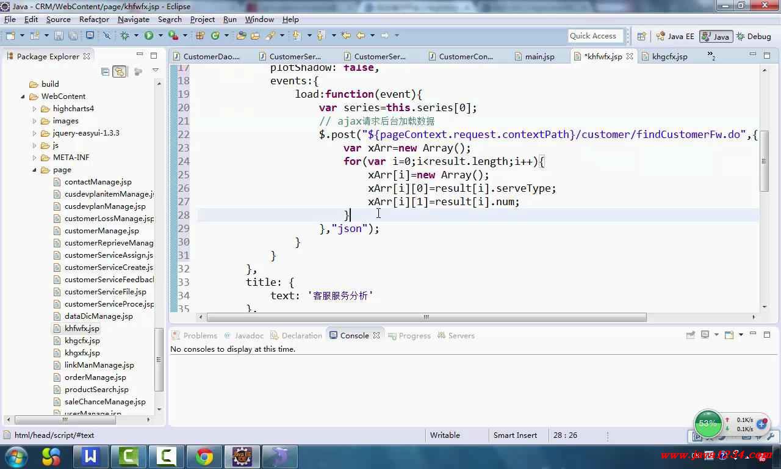Click the Last Edit Location arrow icon
The width and height of the screenshot is (781, 469).
346,36
